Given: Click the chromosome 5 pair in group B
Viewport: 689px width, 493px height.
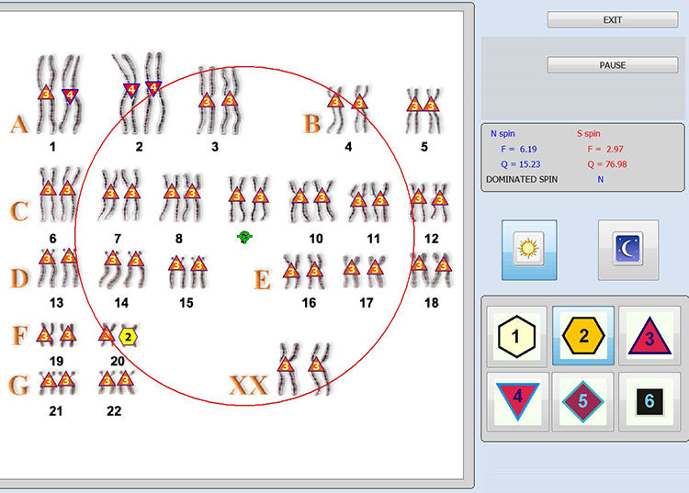Looking at the screenshot, I should (423, 106).
